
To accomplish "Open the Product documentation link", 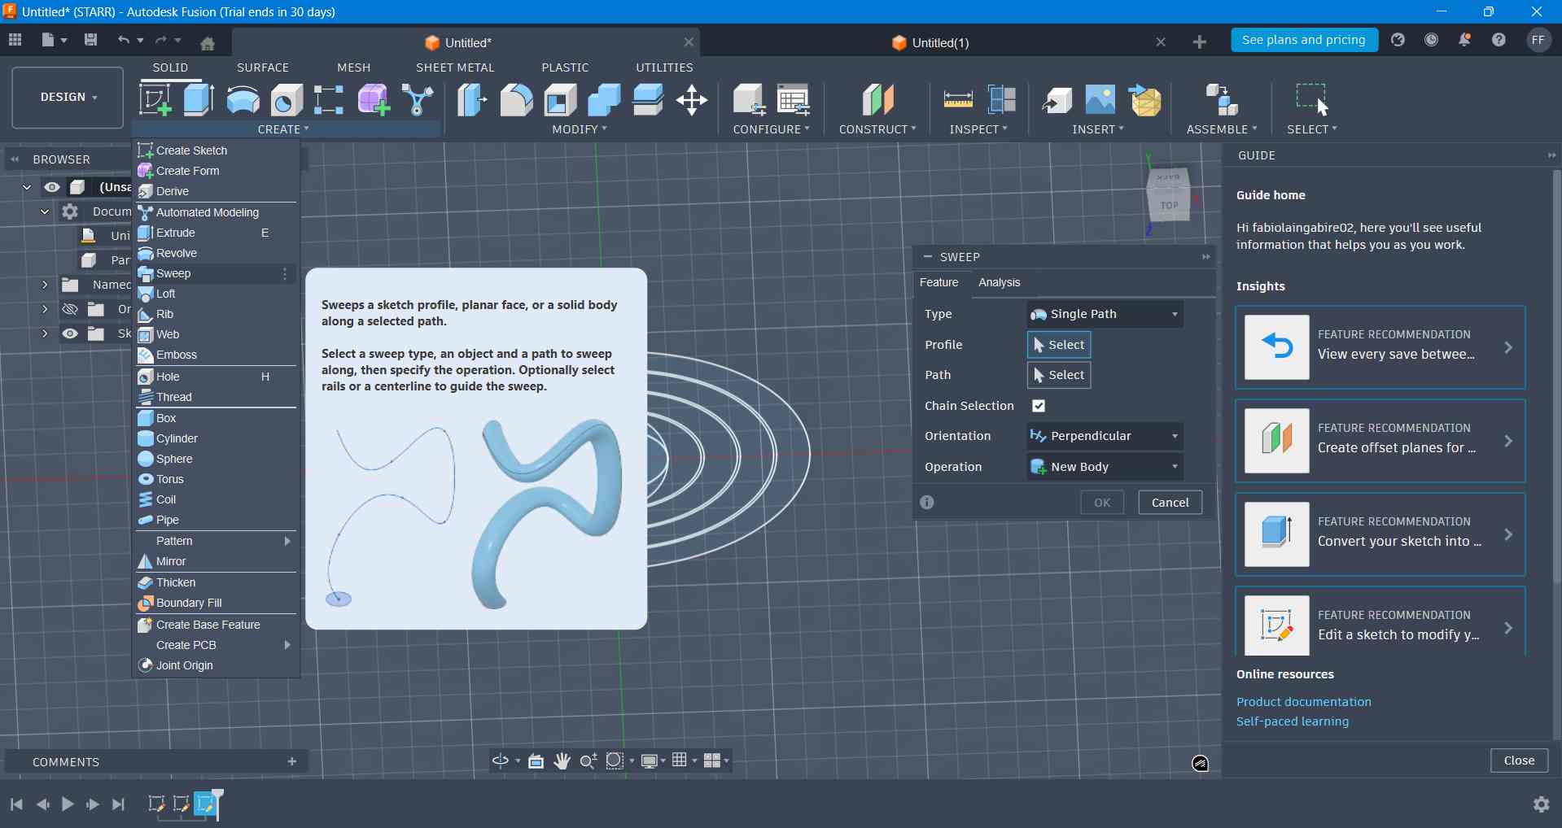I will point(1303,702).
